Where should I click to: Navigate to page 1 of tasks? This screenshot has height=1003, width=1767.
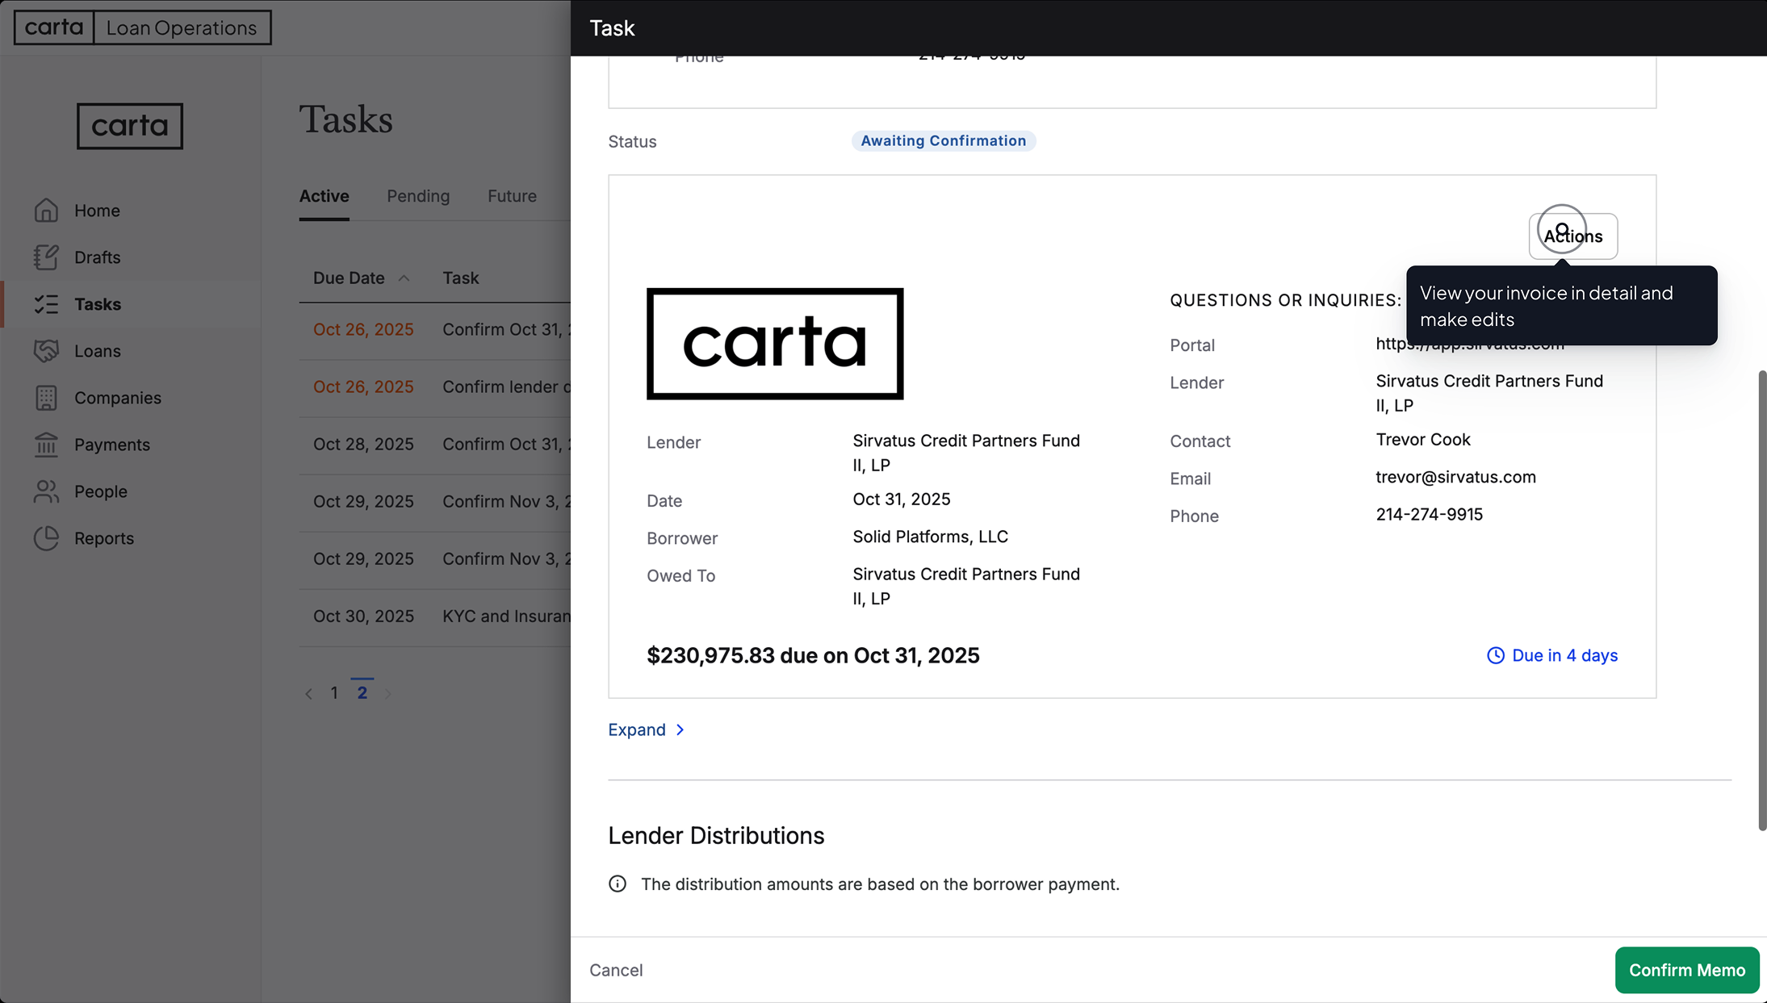pyautogui.click(x=334, y=692)
